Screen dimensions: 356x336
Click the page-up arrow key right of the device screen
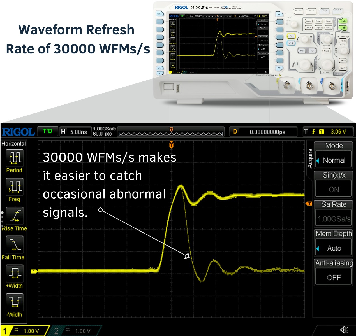point(279,14)
